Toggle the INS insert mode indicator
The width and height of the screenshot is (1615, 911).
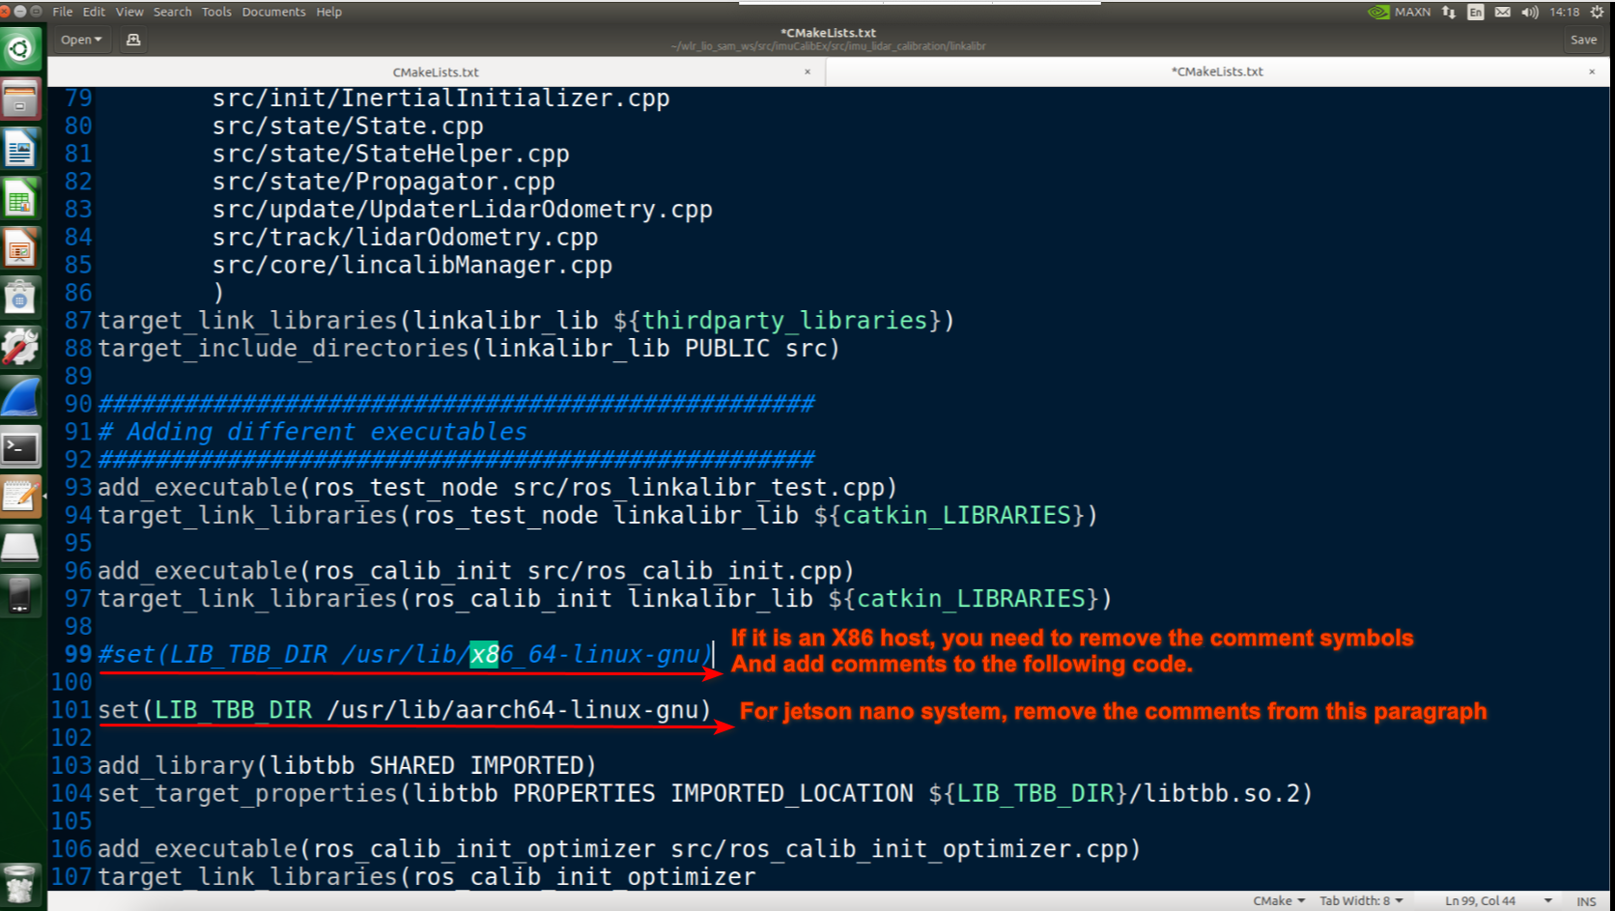point(1586,900)
